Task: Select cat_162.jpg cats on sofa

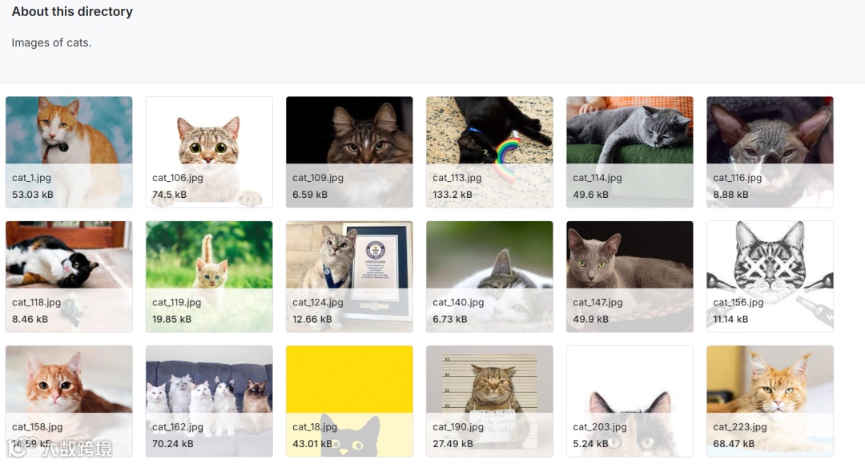Action: click(x=209, y=401)
